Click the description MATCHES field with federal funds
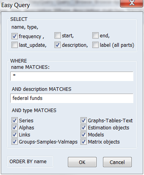Screen dimensions: 144x175 [72, 98]
